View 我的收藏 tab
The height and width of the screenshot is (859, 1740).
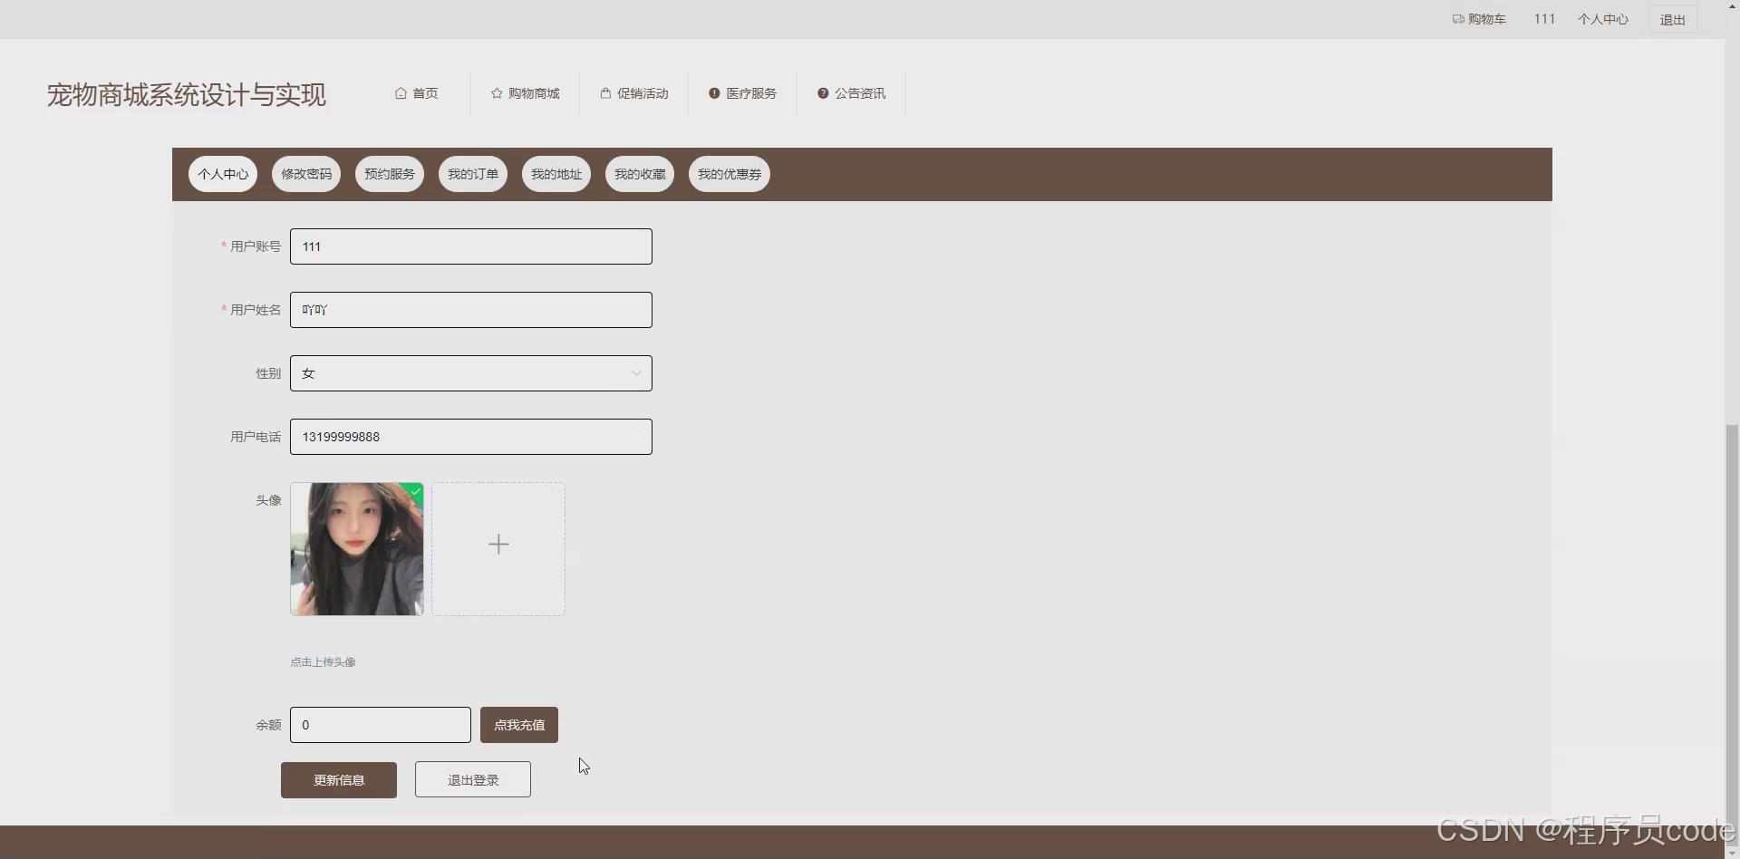point(640,174)
